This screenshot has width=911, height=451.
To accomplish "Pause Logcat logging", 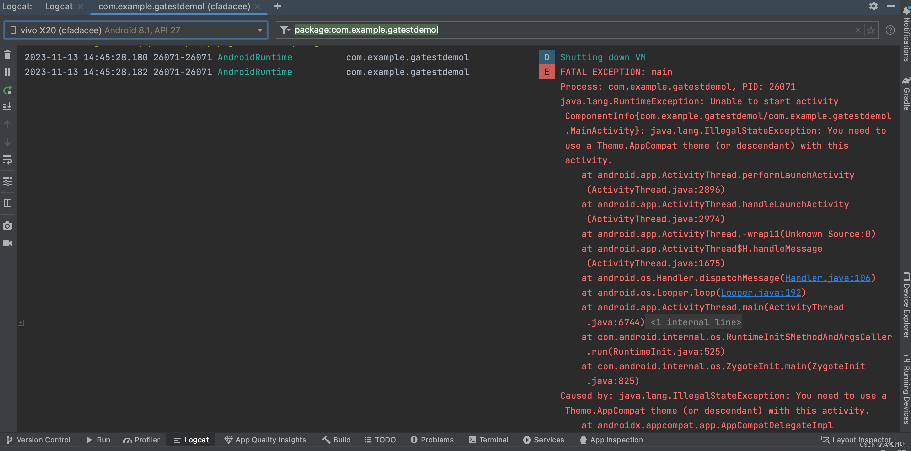I will tap(7, 72).
